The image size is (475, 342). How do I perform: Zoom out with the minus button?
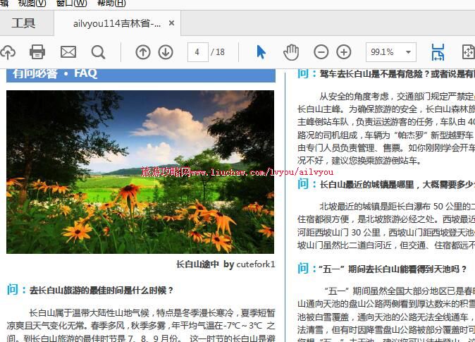tap(321, 52)
